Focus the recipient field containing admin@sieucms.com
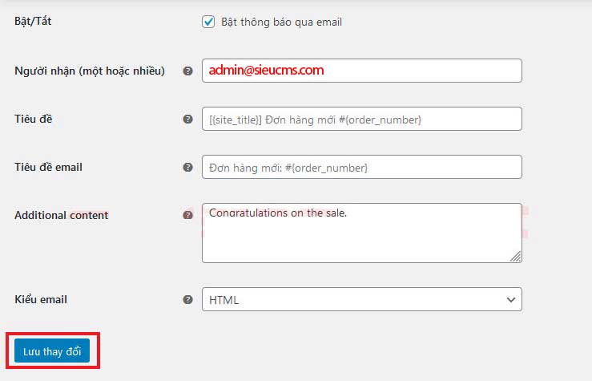This screenshot has height=381, width=592. click(x=361, y=71)
